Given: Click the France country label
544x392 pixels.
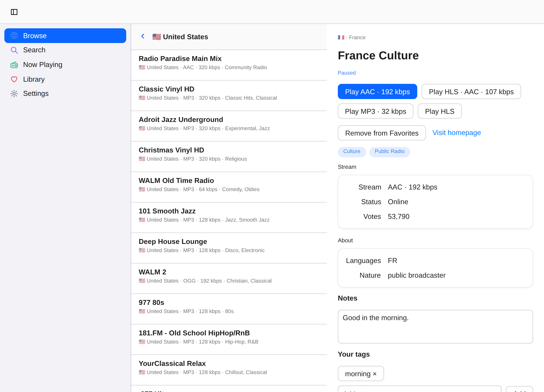Looking at the screenshot, I should (357, 38).
